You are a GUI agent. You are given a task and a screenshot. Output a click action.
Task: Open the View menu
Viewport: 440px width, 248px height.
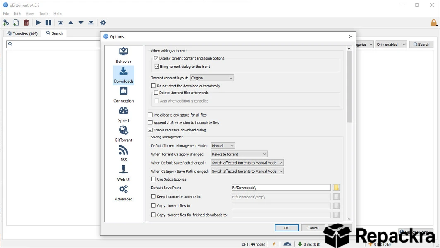click(30, 14)
